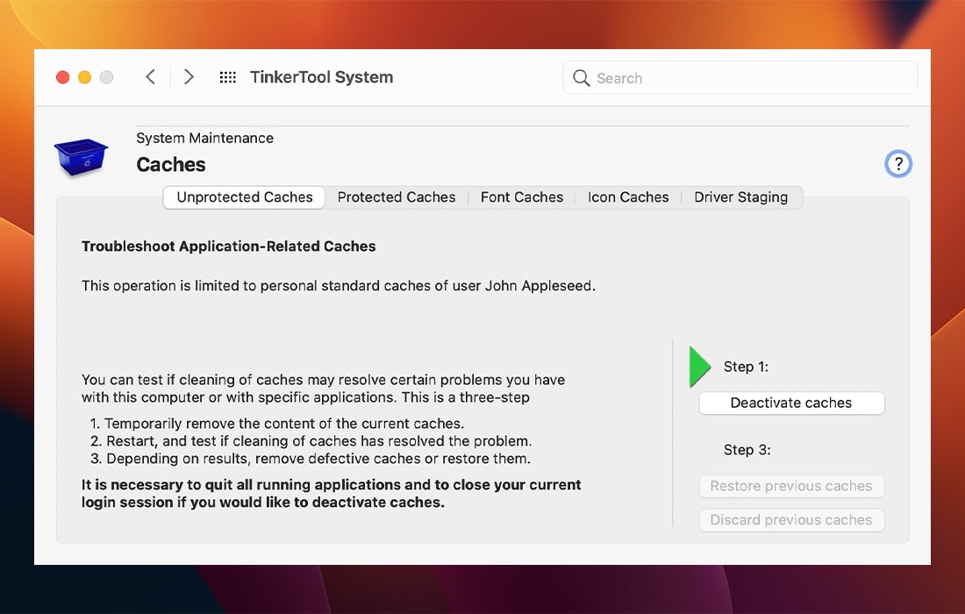Image resolution: width=965 pixels, height=614 pixels.
Task: Click the Restore previous caches button
Action: tap(790, 486)
